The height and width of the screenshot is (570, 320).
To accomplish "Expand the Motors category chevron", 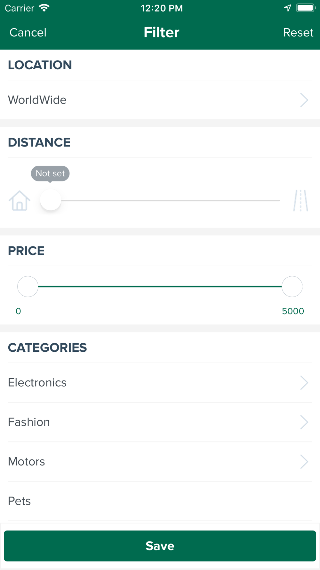I will pos(304,462).
